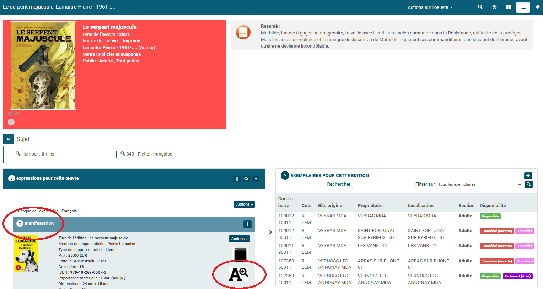Select barcode 10901200011 cell
Viewport: 543px width, 289px height.
tap(286, 234)
